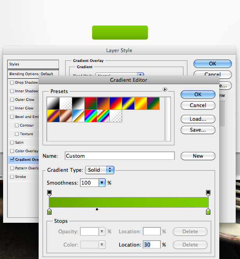
Task: Enable the Inner Shadow checkbox
Action: [12, 91]
